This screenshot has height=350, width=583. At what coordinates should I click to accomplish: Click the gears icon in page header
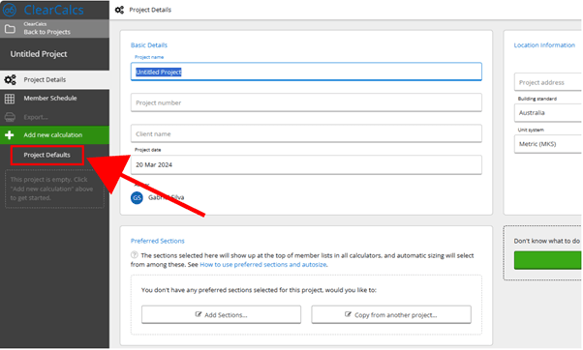[x=119, y=10]
